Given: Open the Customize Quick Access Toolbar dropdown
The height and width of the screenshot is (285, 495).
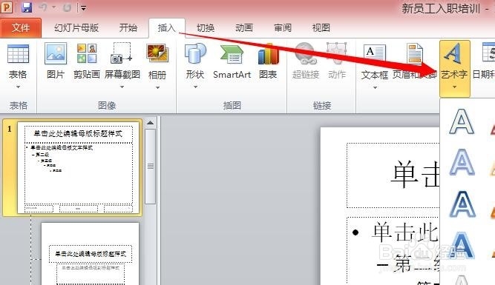Looking at the screenshot, I should pos(83,8).
